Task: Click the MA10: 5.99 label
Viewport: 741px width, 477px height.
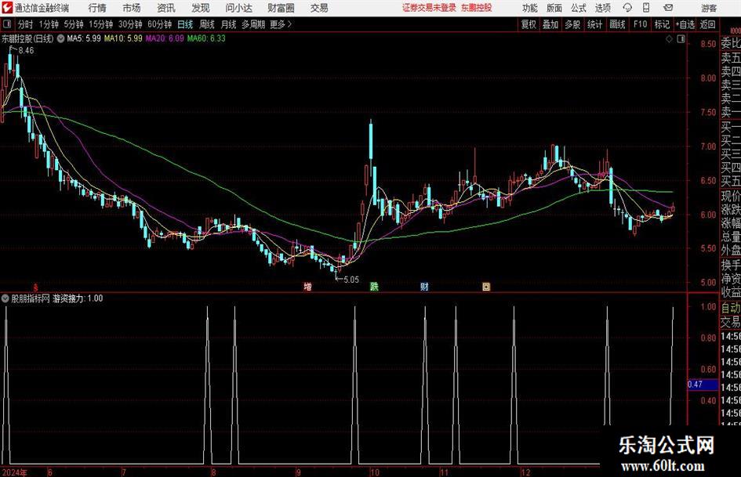Action: point(123,38)
